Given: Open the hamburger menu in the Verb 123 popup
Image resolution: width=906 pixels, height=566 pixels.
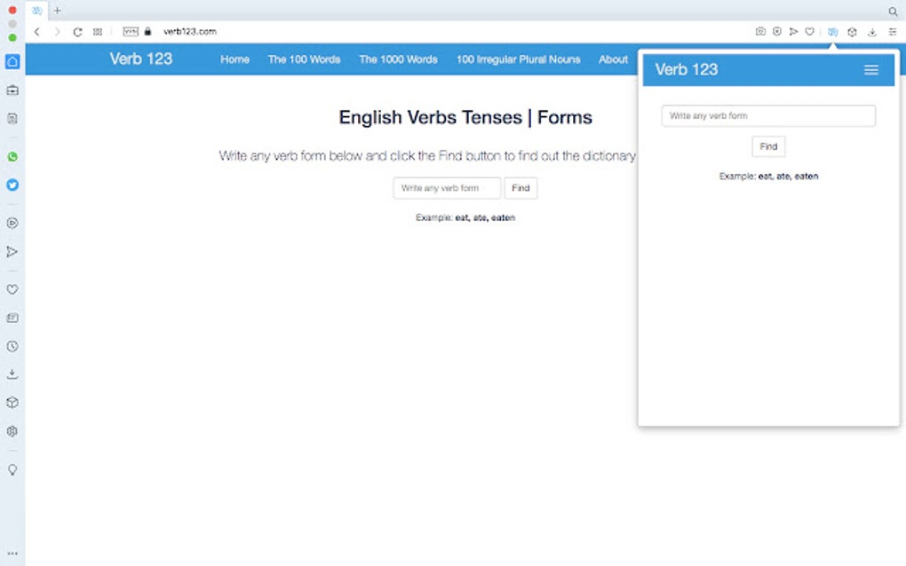Looking at the screenshot, I should point(872,69).
